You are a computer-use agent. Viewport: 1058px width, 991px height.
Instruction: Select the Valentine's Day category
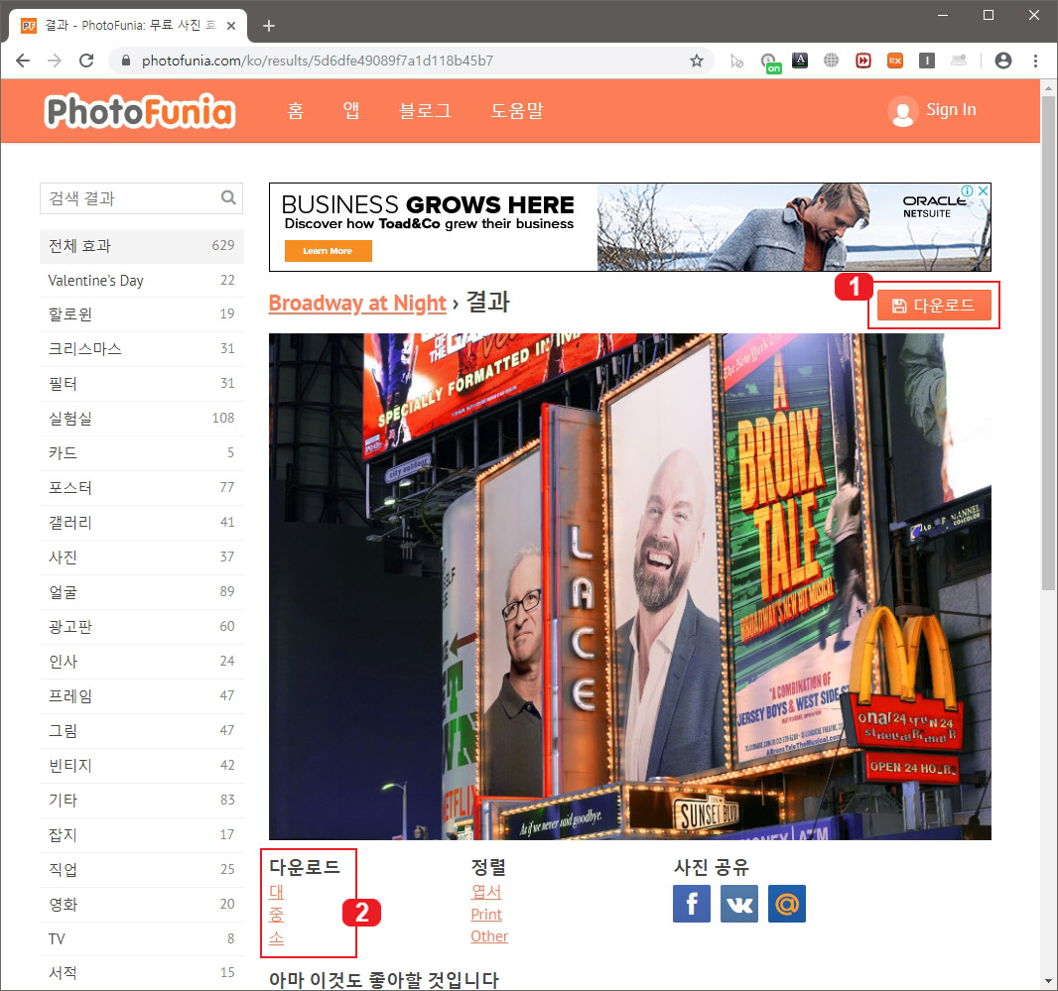pyautogui.click(x=142, y=280)
